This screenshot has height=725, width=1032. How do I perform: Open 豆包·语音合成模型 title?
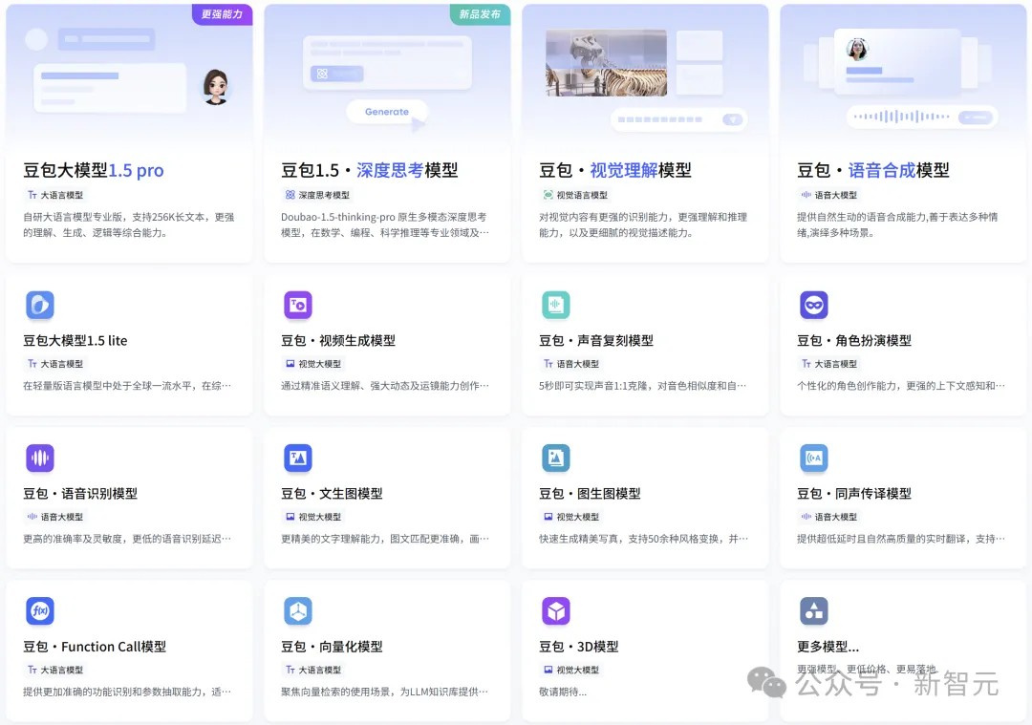coord(873,170)
